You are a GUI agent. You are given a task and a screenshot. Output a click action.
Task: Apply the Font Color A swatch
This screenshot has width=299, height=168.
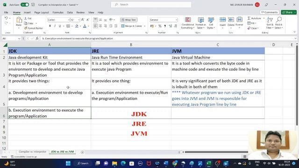pyautogui.click(x=85, y=26)
